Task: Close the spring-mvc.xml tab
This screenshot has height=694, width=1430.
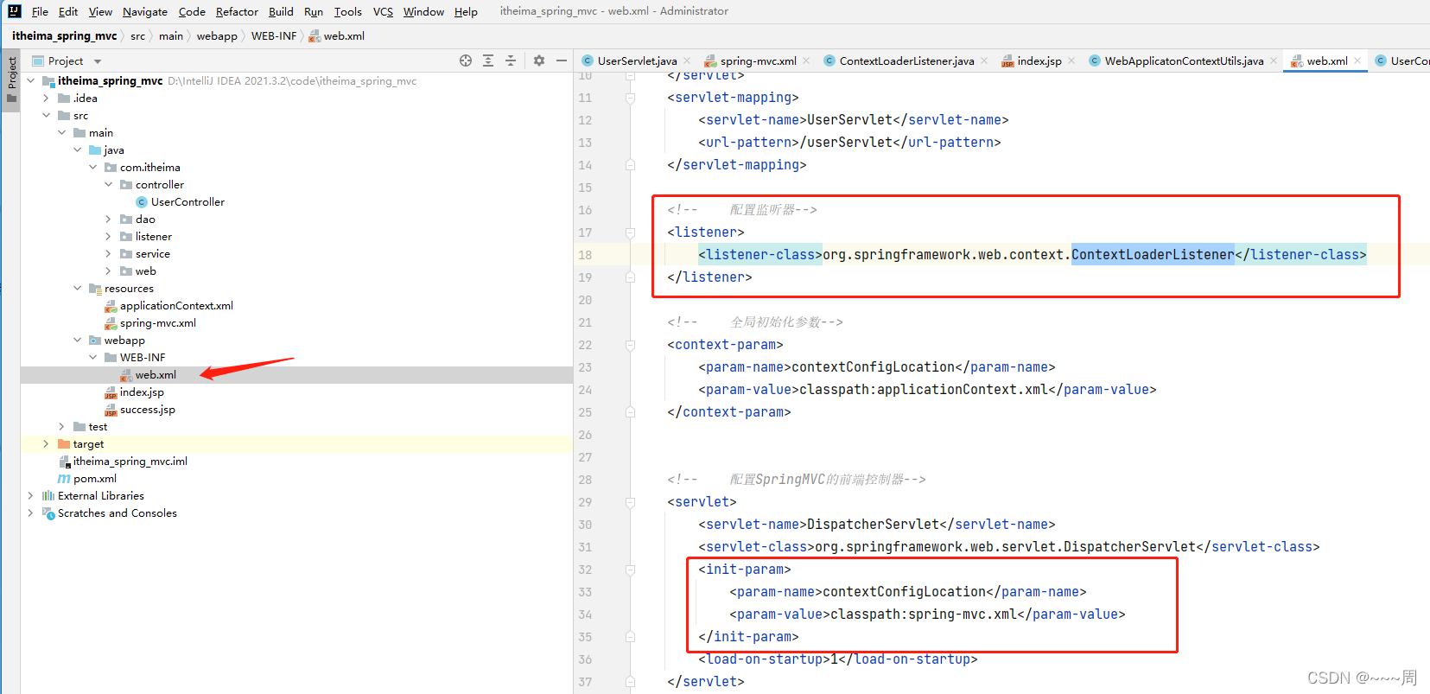Action: pos(806,60)
